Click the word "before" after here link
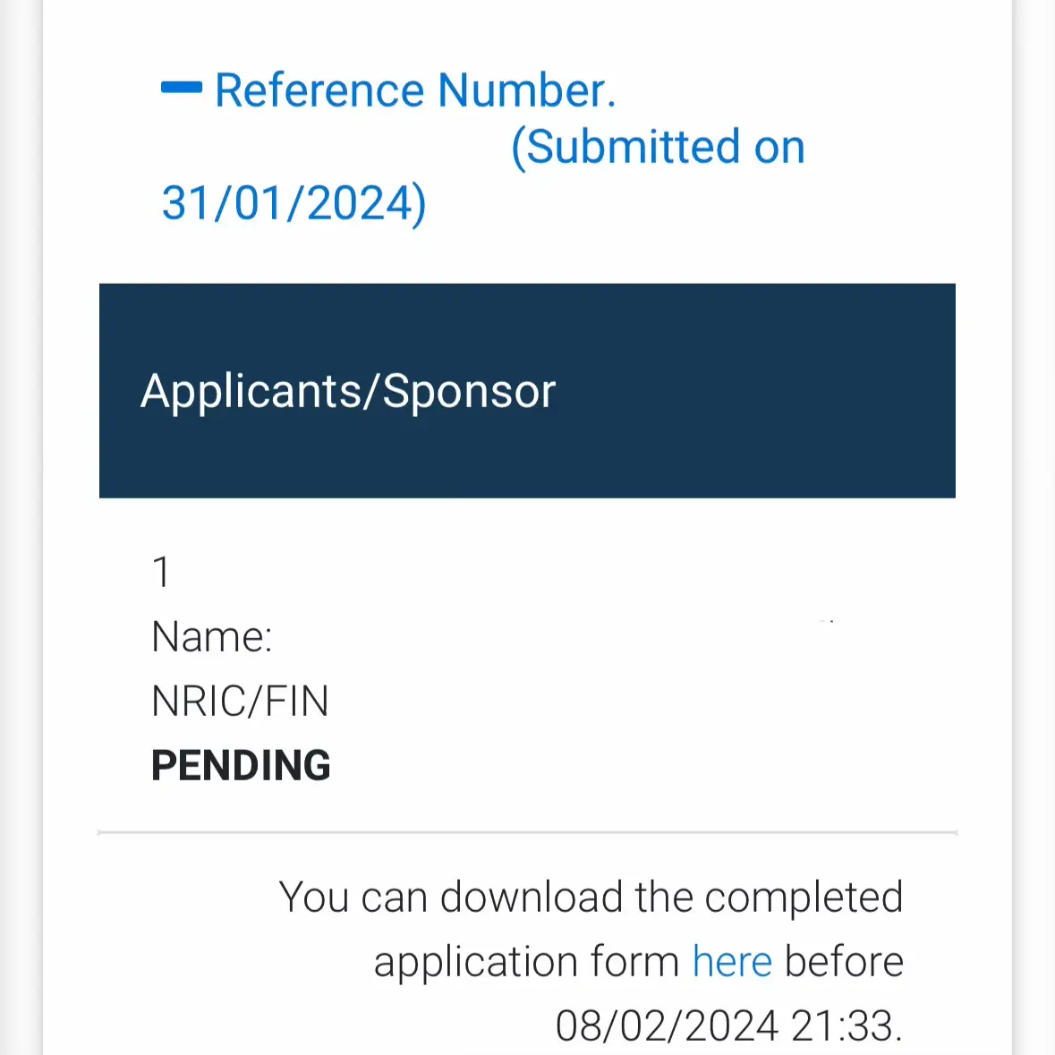 click(844, 961)
